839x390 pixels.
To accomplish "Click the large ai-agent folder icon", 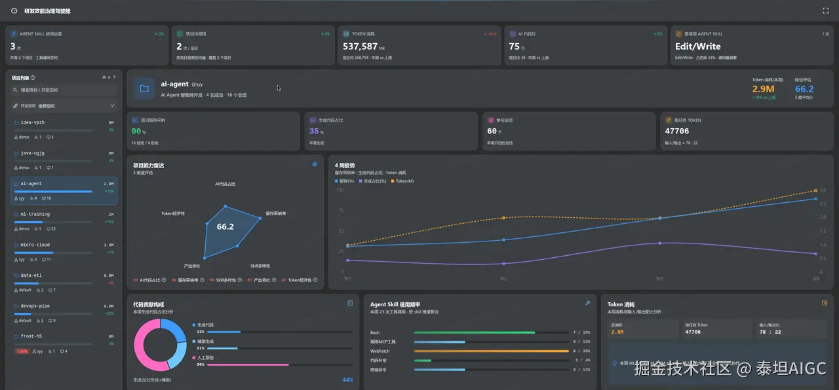I will (x=144, y=88).
